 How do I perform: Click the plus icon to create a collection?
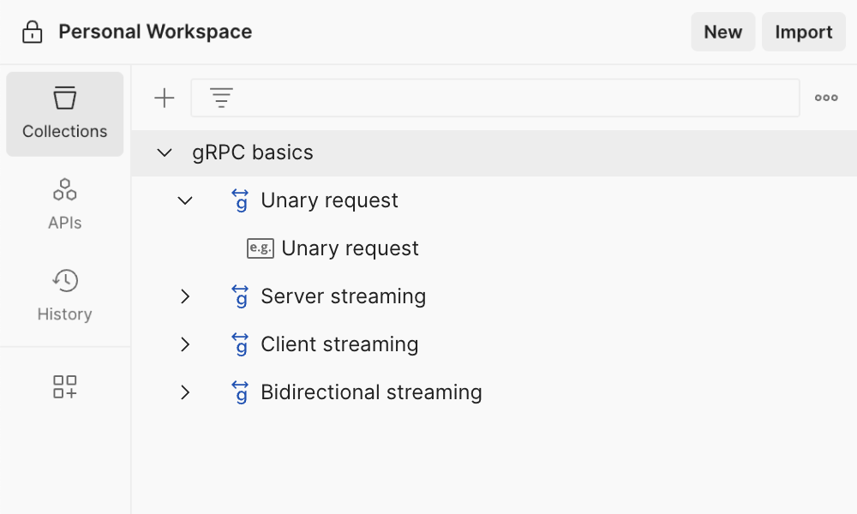click(x=164, y=99)
